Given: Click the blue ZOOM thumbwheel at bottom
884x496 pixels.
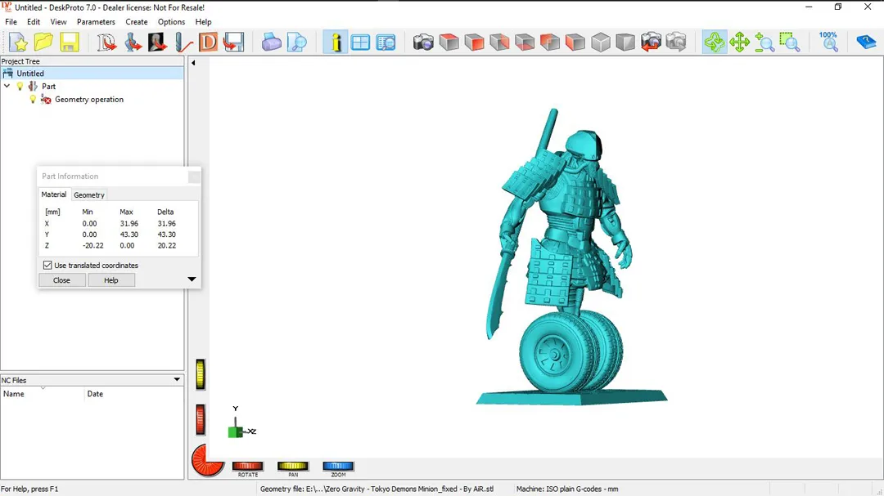Looking at the screenshot, I should click(x=338, y=466).
